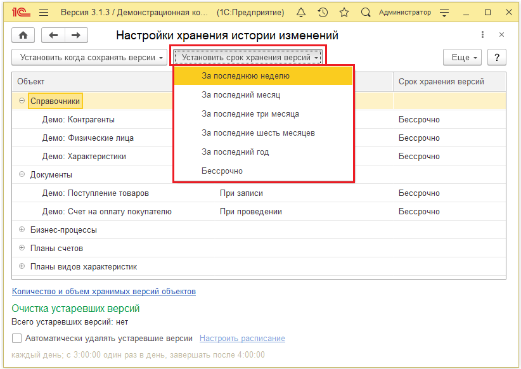
Task: Select 'За последний месяц' menu option
Action: [x=263, y=94]
